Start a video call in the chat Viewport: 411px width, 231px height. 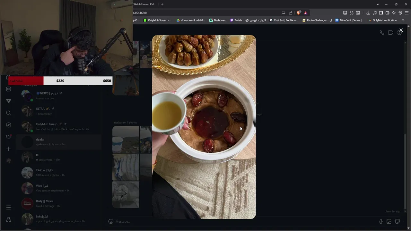[x=390, y=32]
